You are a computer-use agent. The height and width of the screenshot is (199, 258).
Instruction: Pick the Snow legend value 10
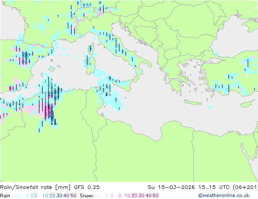click(127, 196)
